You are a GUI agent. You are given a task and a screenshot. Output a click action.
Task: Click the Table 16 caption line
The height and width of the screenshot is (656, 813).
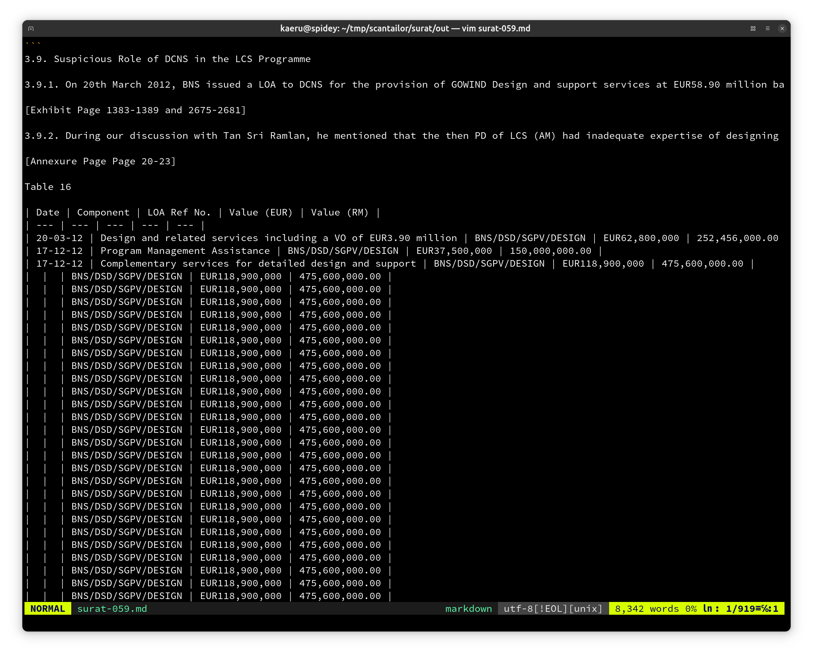48,187
